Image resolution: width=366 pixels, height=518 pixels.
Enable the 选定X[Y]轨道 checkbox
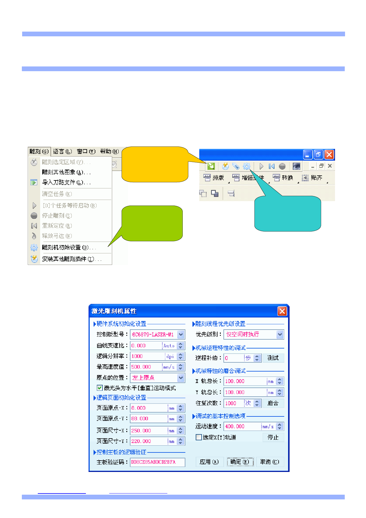coord(199,437)
